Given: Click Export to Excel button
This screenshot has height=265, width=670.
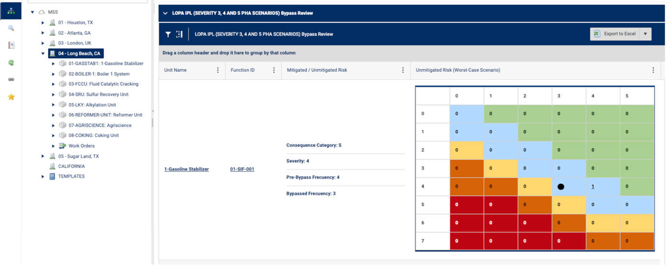Looking at the screenshot, I should pyautogui.click(x=615, y=34).
